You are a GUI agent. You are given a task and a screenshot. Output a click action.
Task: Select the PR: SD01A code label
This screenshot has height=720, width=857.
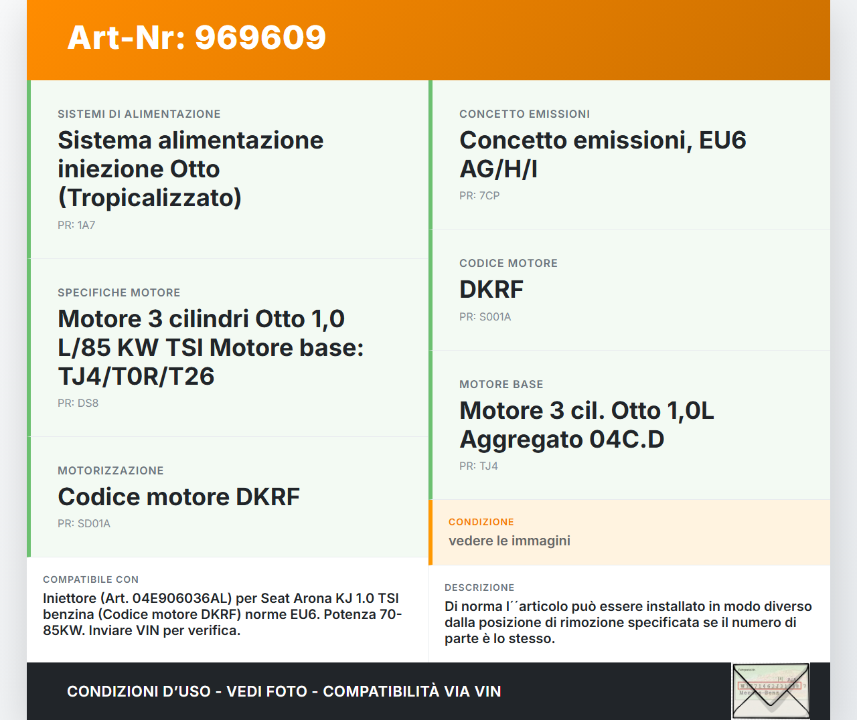click(x=84, y=523)
